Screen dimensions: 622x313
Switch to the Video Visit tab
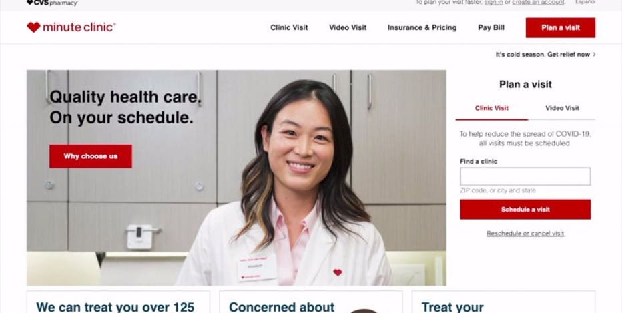pyautogui.click(x=562, y=108)
